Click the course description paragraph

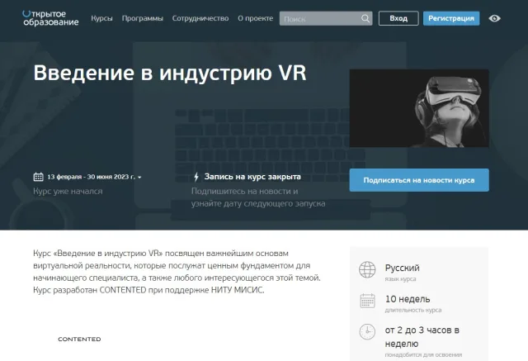coord(177,272)
